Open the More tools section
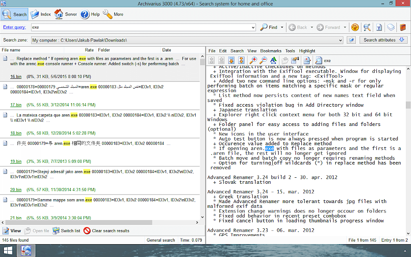The width and height of the screenshot is (411, 257). (113, 14)
